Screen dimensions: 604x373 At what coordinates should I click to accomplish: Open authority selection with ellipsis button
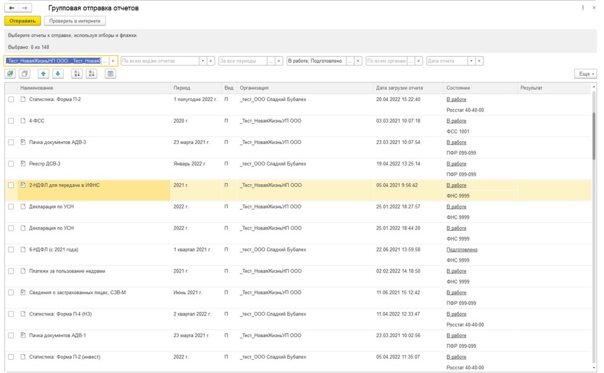[x=411, y=61]
